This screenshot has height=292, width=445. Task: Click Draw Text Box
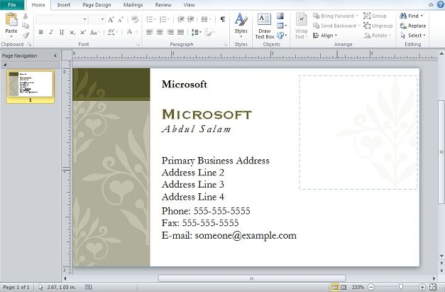coord(265,26)
